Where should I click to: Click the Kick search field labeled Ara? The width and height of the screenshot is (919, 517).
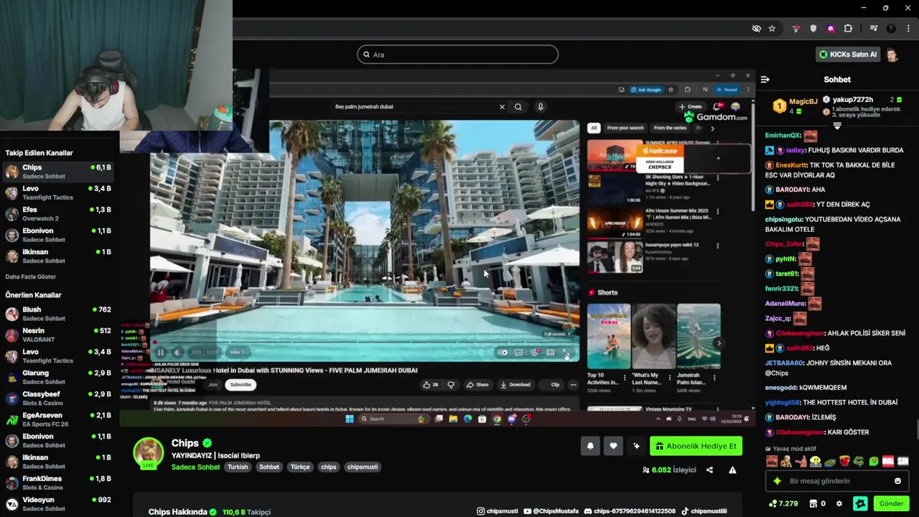click(457, 55)
